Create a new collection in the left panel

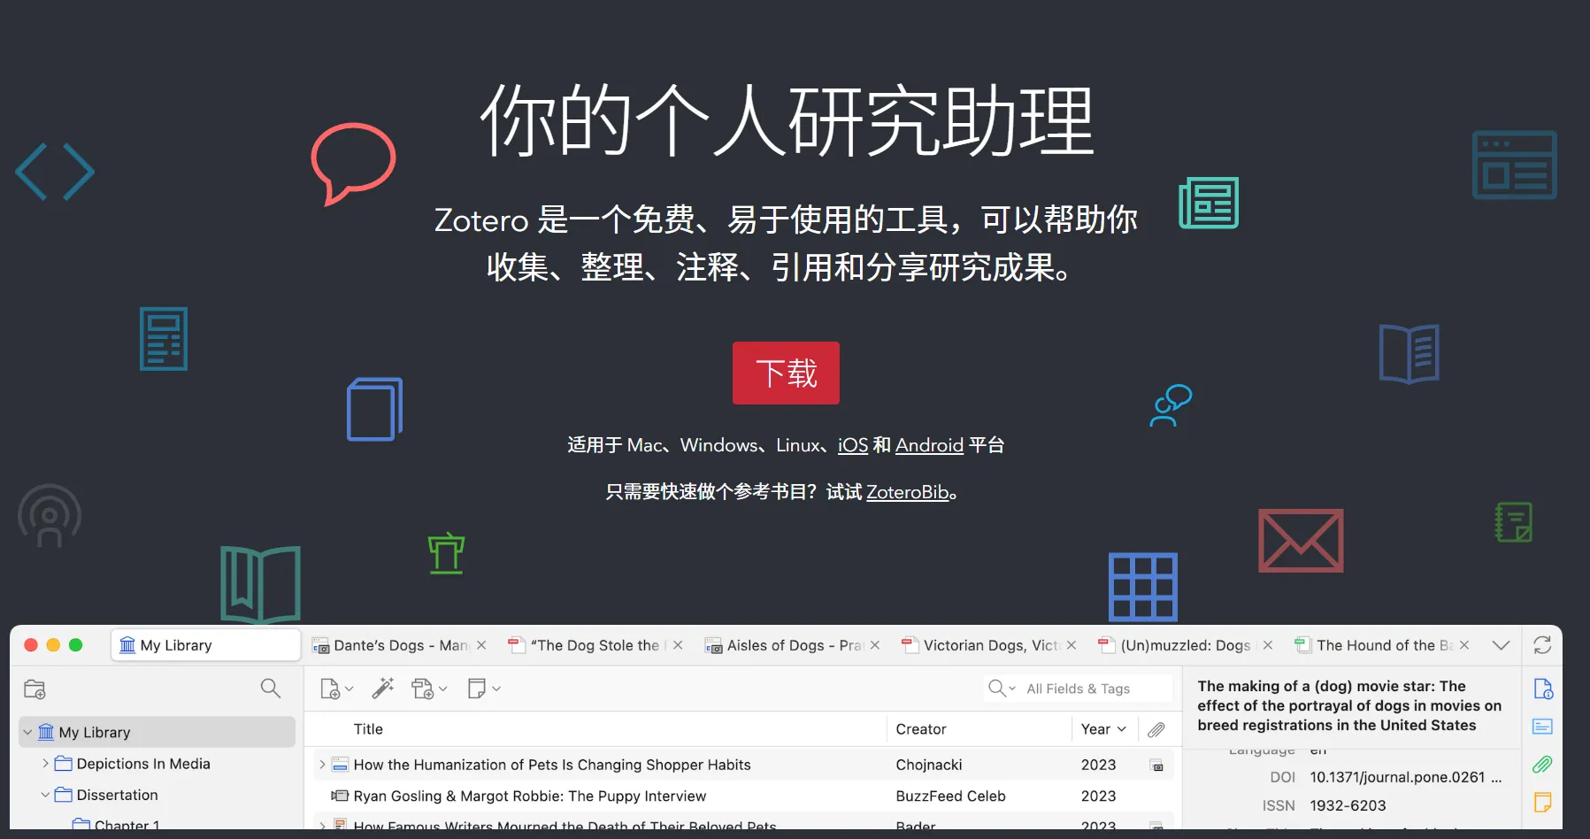click(x=35, y=688)
